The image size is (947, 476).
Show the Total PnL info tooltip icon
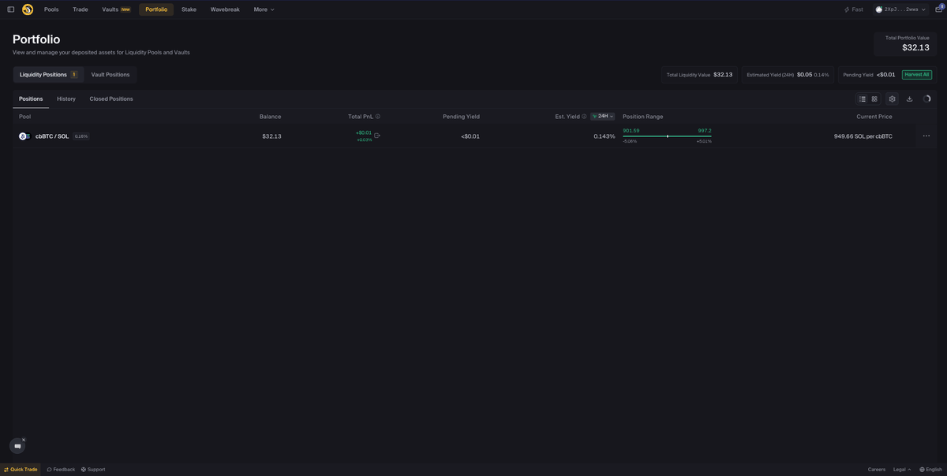point(378,117)
